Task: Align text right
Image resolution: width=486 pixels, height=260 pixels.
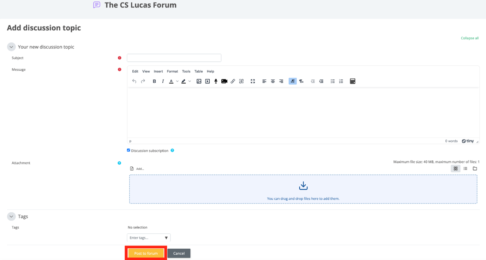Action: click(x=281, y=81)
